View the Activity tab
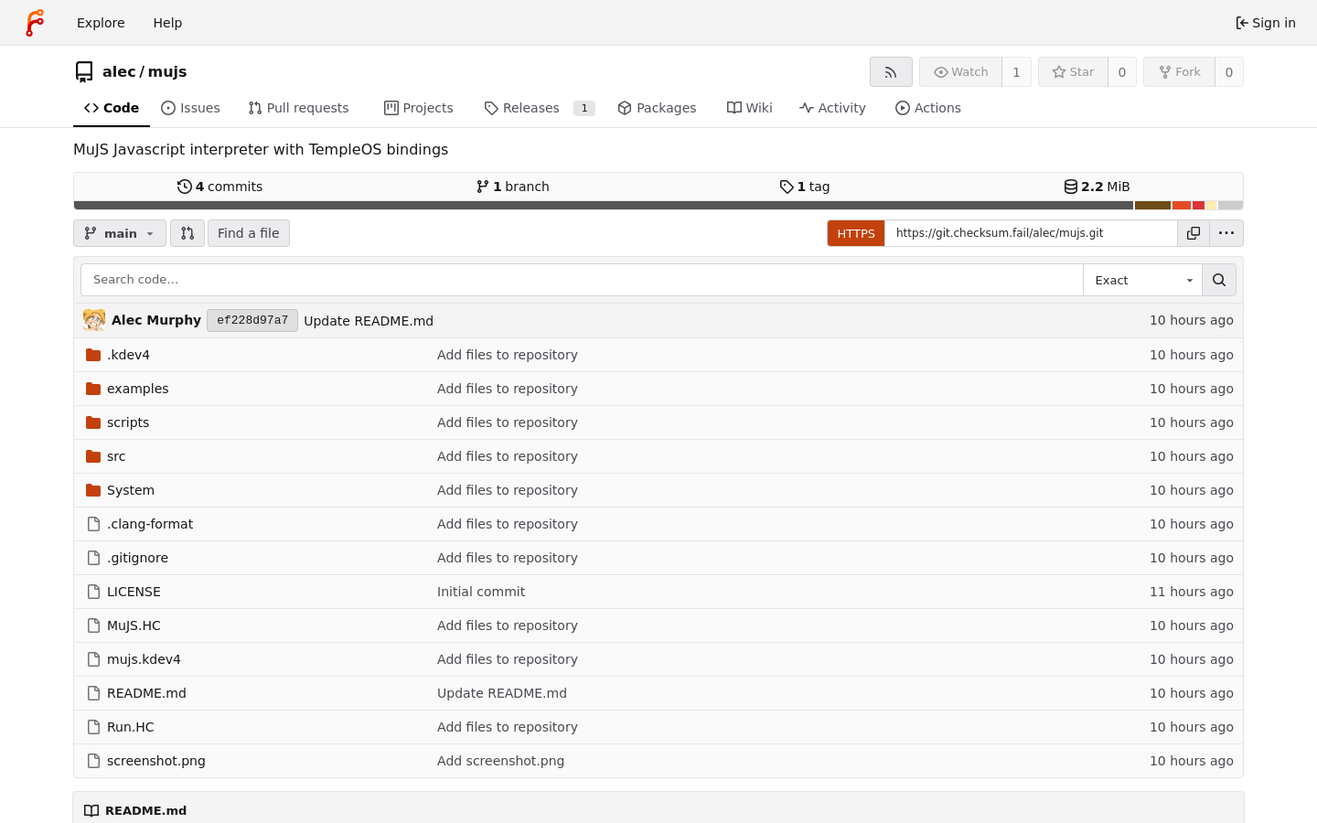 (x=832, y=108)
